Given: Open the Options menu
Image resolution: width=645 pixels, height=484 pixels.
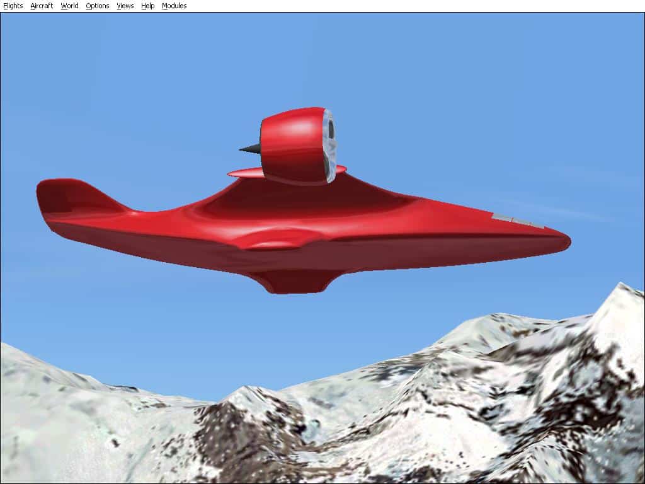Looking at the screenshot, I should [x=97, y=6].
